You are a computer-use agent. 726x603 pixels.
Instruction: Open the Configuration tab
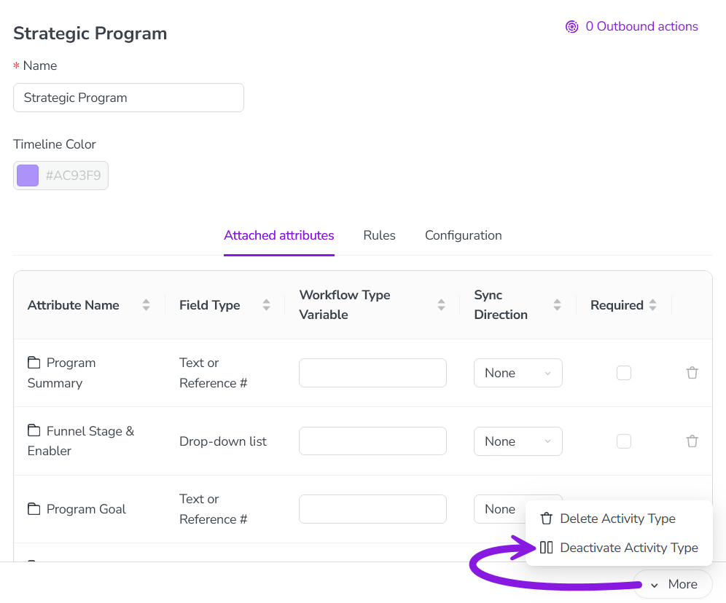point(464,235)
